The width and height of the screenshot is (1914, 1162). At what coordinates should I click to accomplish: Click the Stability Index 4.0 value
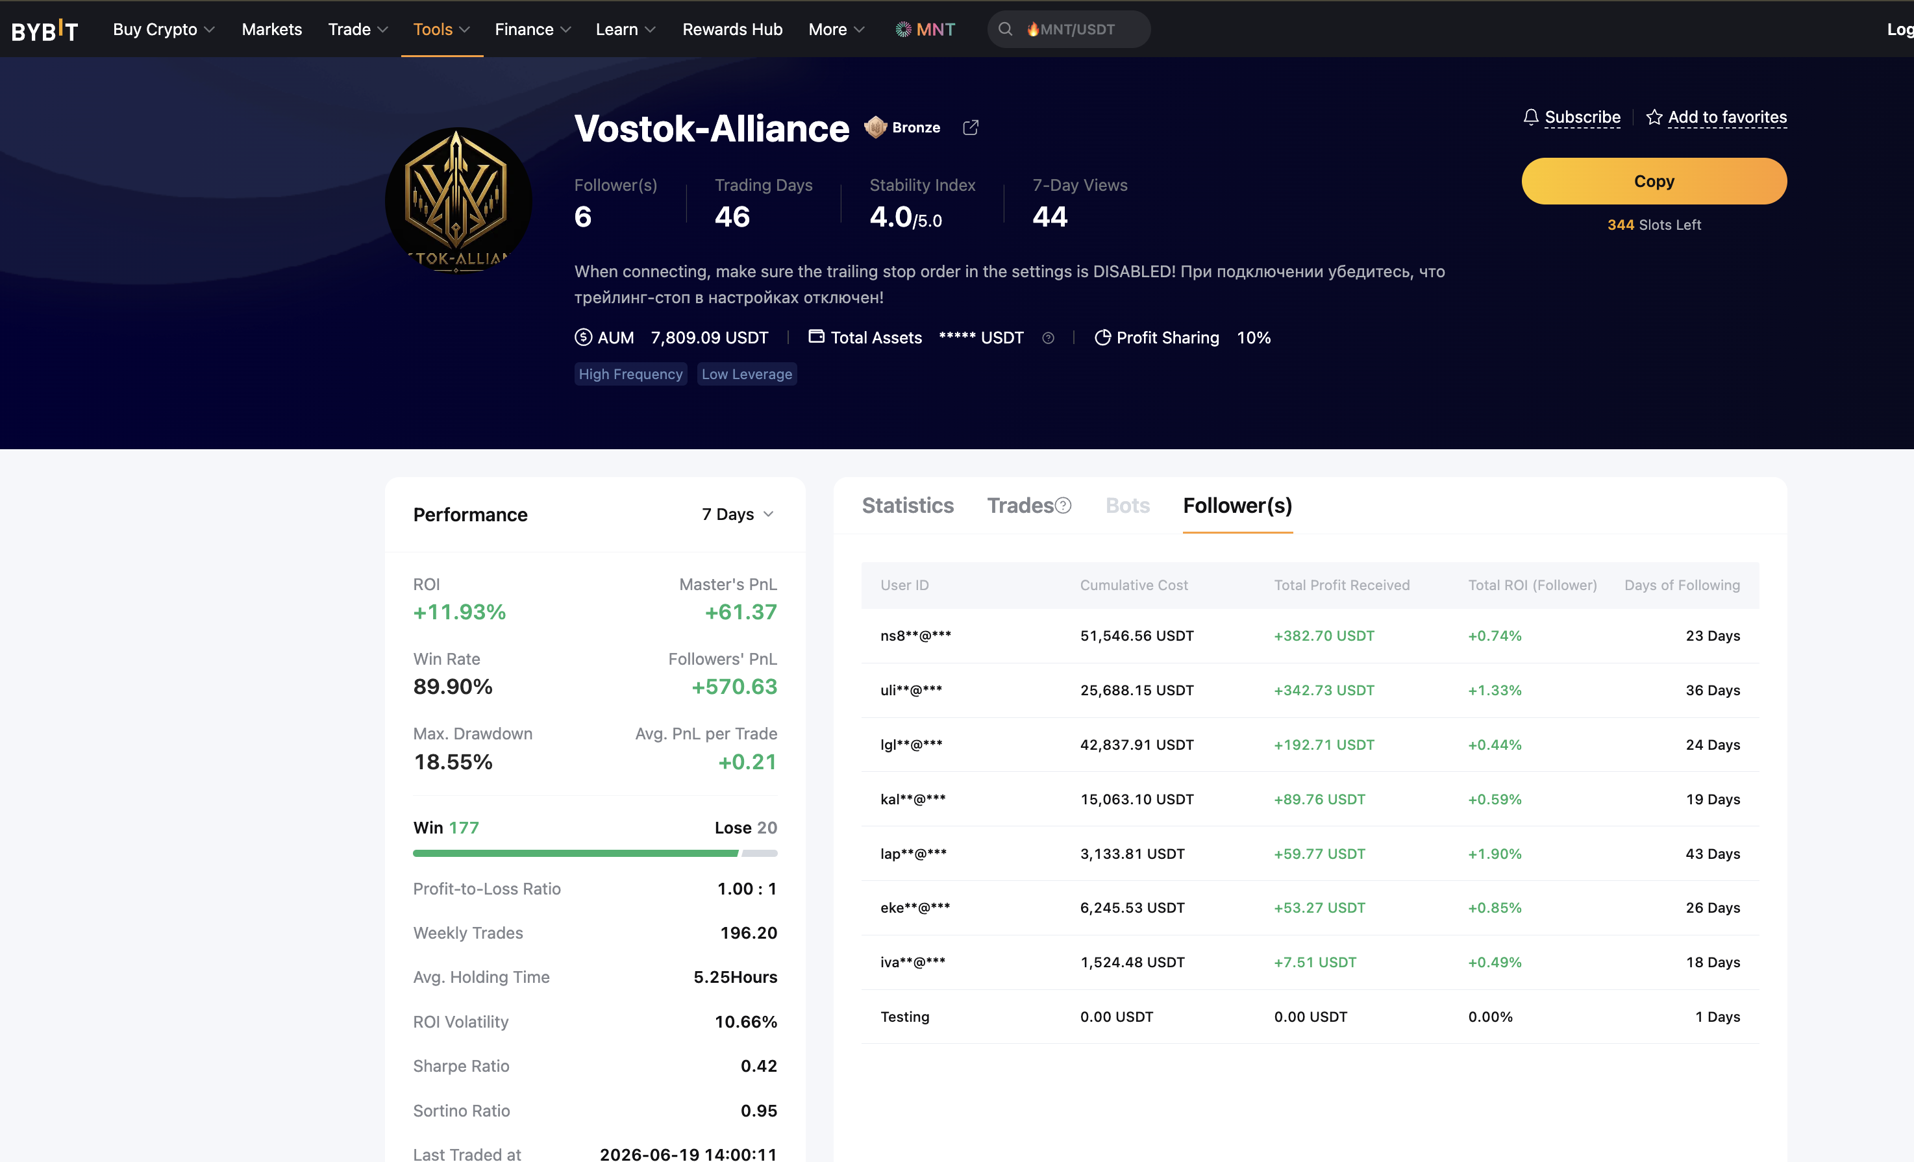click(x=906, y=217)
